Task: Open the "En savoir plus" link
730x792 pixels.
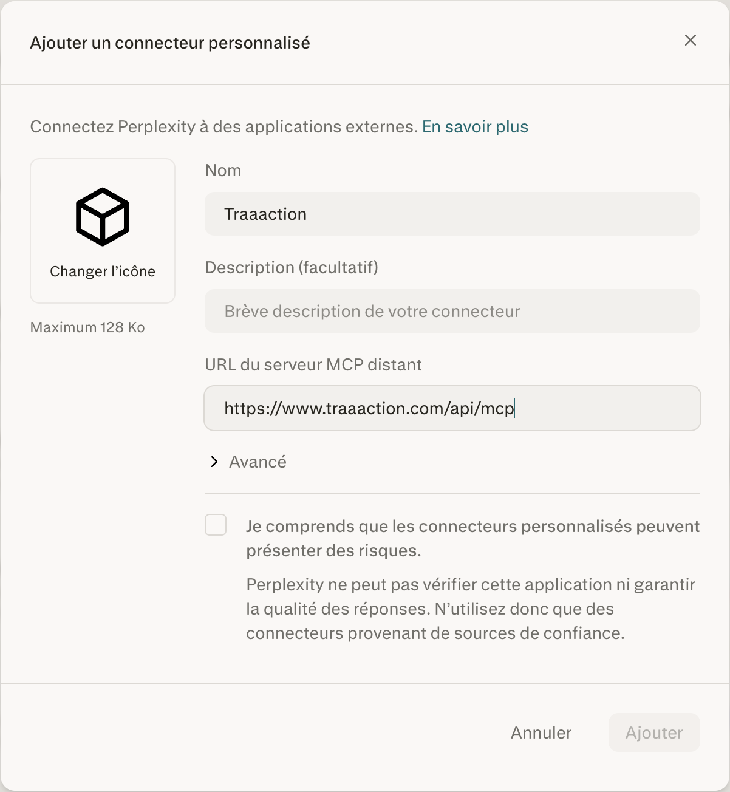Action: tap(475, 127)
